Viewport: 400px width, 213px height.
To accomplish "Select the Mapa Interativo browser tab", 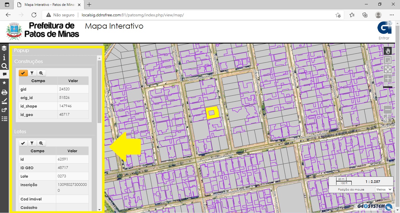I will (x=48, y=5).
